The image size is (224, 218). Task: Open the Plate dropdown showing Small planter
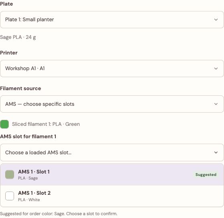(x=112, y=20)
